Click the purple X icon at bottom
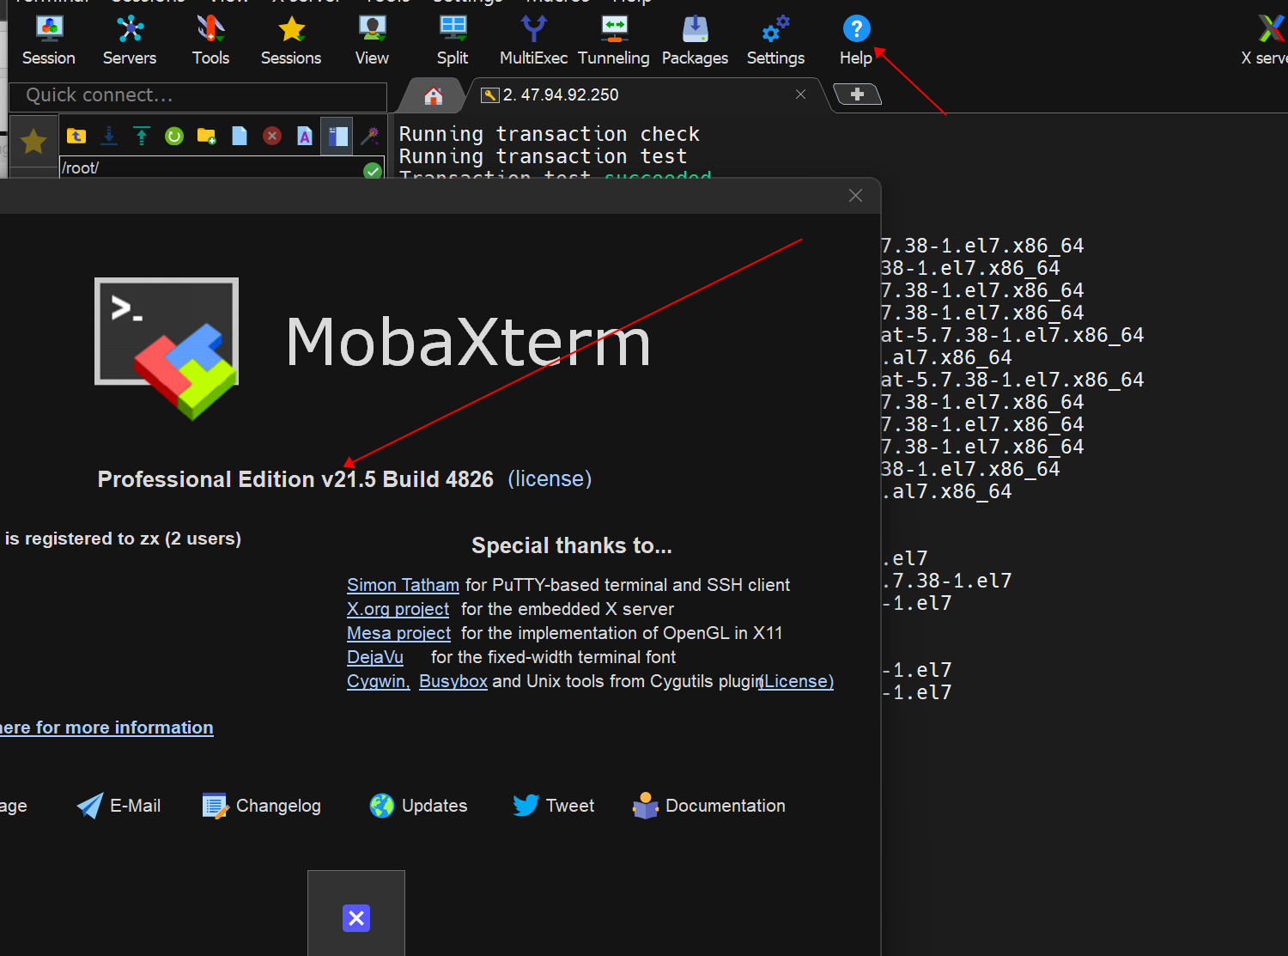The width and height of the screenshot is (1288, 956). (x=356, y=918)
